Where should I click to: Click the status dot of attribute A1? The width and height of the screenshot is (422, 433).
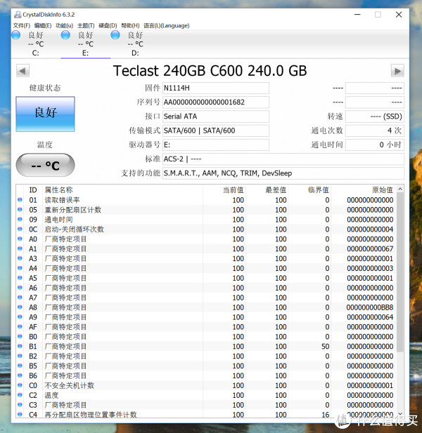[20, 248]
